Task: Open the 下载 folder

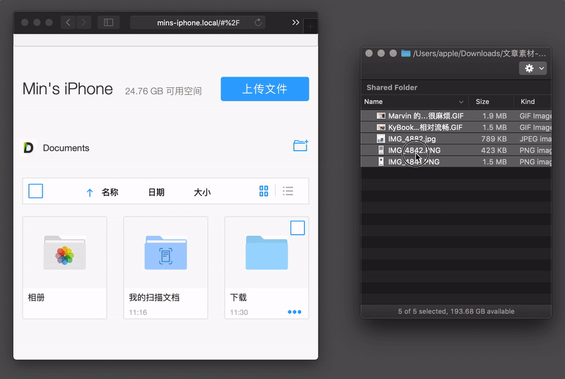Action: (x=267, y=268)
